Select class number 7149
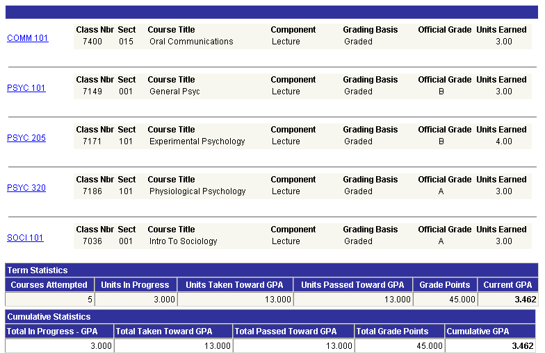545x353 pixels. pyautogui.click(x=92, y=92)
